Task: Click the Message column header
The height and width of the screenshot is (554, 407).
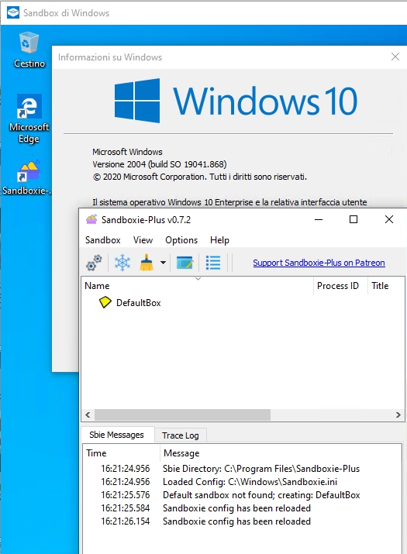Action: tap(281, 453)
